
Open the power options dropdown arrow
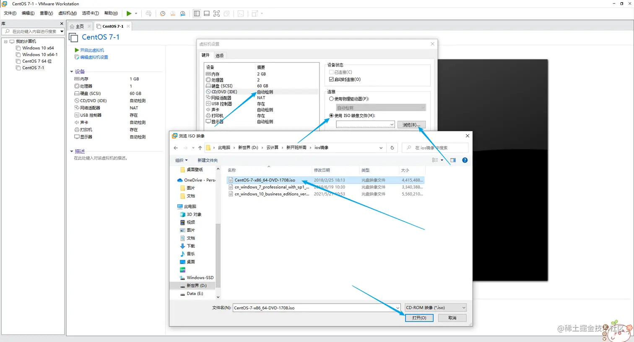coord(136,13)
